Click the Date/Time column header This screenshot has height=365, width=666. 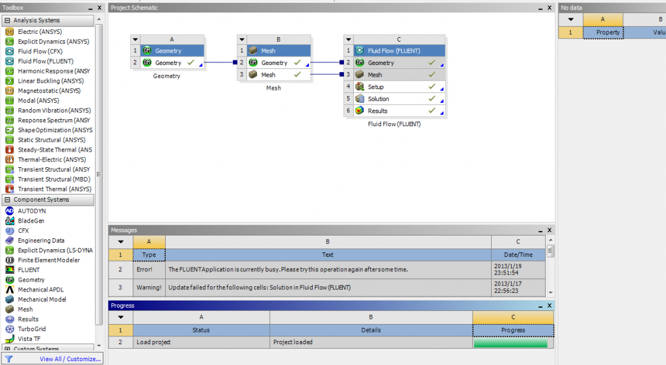[518, 255]
